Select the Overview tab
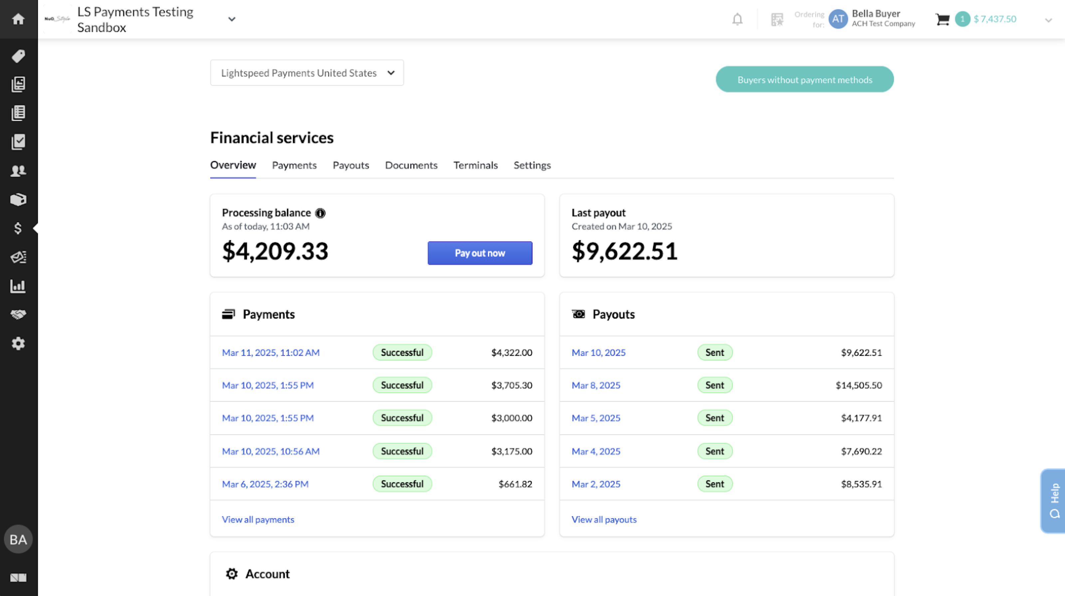Screen dimensions: 1065x596 (233, 165)
